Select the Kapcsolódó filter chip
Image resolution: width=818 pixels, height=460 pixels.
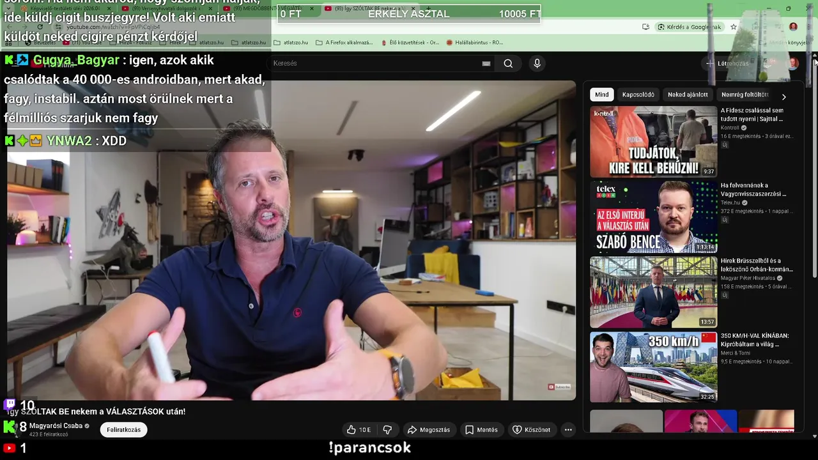[638, 95]
